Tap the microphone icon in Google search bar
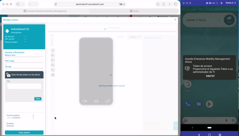The image size is (239, 136). coord(226,120)
